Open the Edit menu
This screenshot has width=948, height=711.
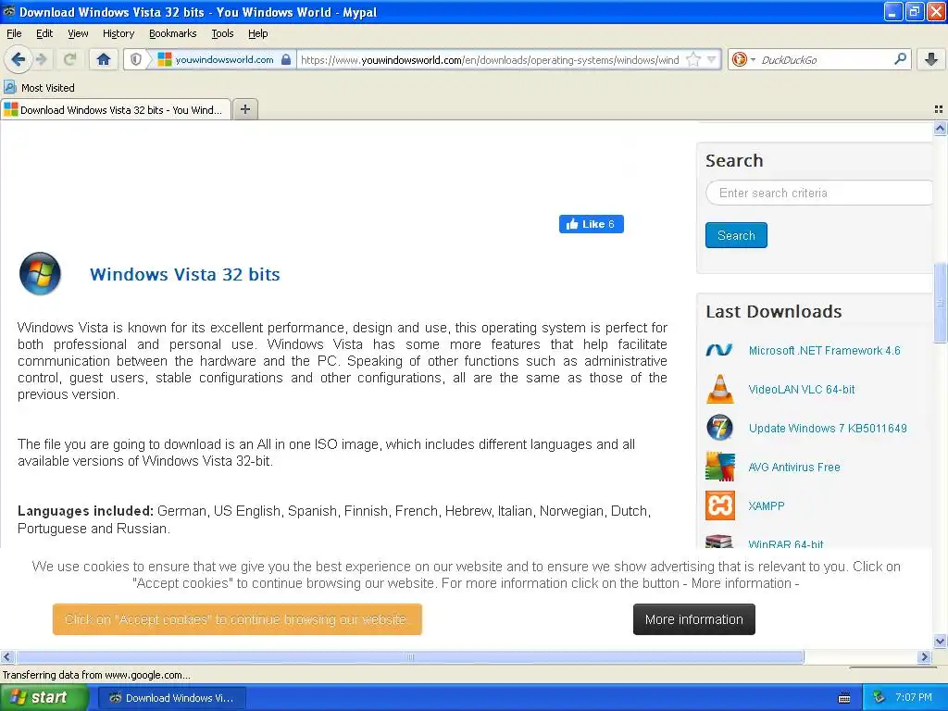click(x=44, y=33)
